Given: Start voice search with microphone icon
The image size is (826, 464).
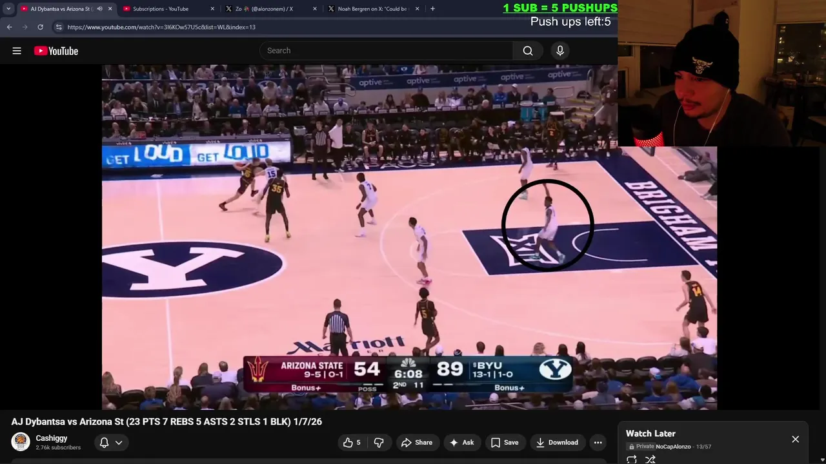Looking at the screenshot, I should tap(560, 51).
